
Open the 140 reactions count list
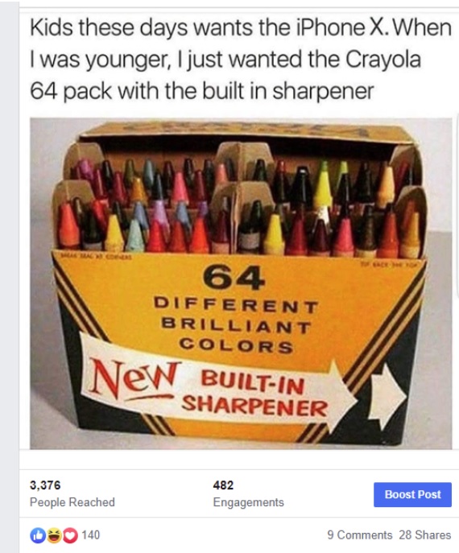click(x=91, y=535)
